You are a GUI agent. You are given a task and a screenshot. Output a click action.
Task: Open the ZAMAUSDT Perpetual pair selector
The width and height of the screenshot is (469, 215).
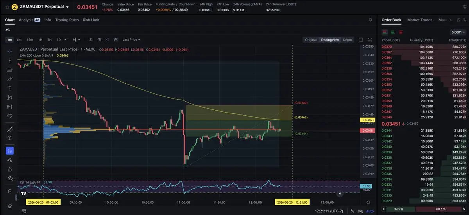pos(44,7)
